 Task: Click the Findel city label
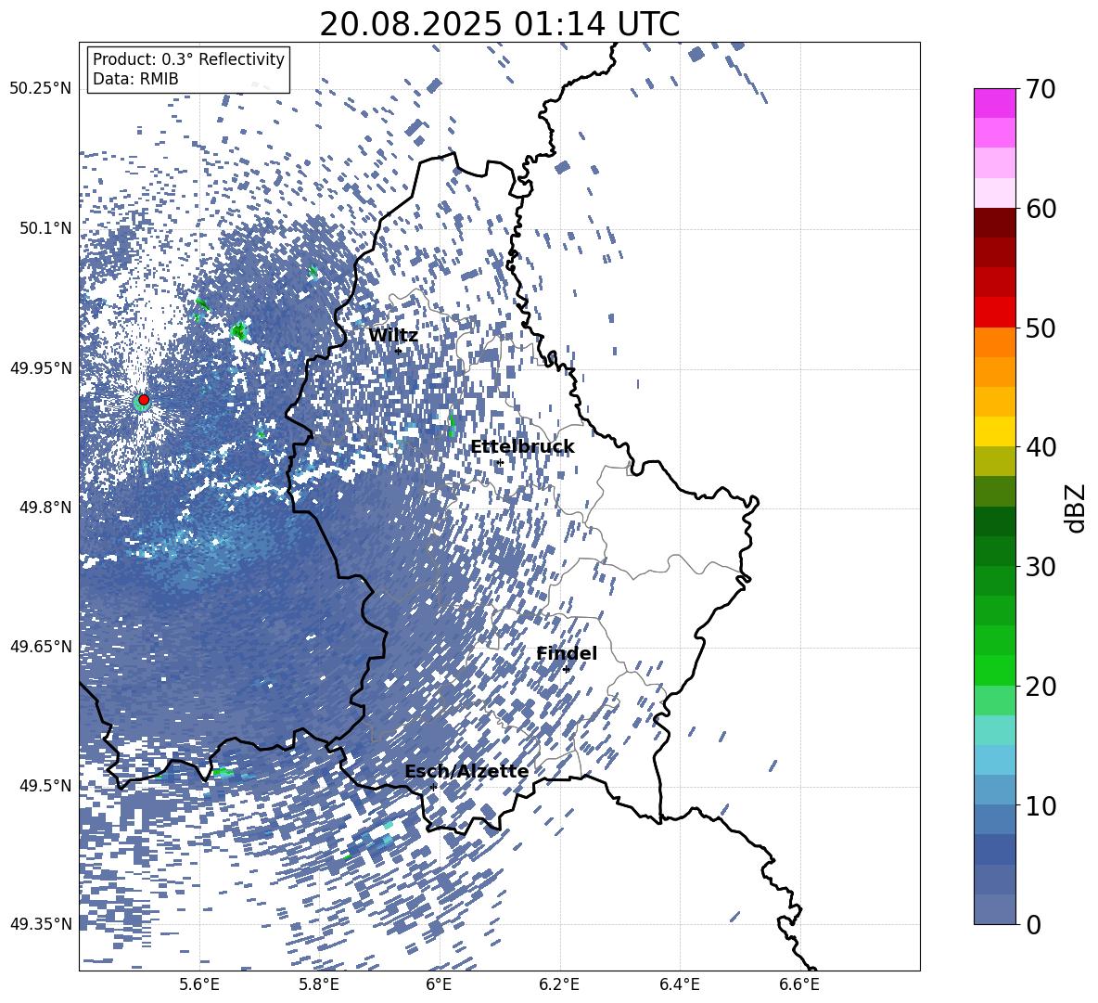(567, 653)
